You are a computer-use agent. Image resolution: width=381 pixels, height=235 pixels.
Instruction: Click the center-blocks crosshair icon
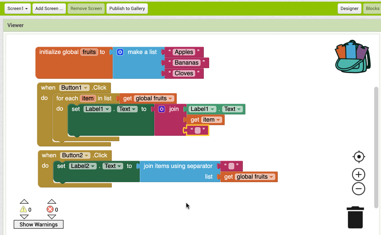tap(359, 157)
